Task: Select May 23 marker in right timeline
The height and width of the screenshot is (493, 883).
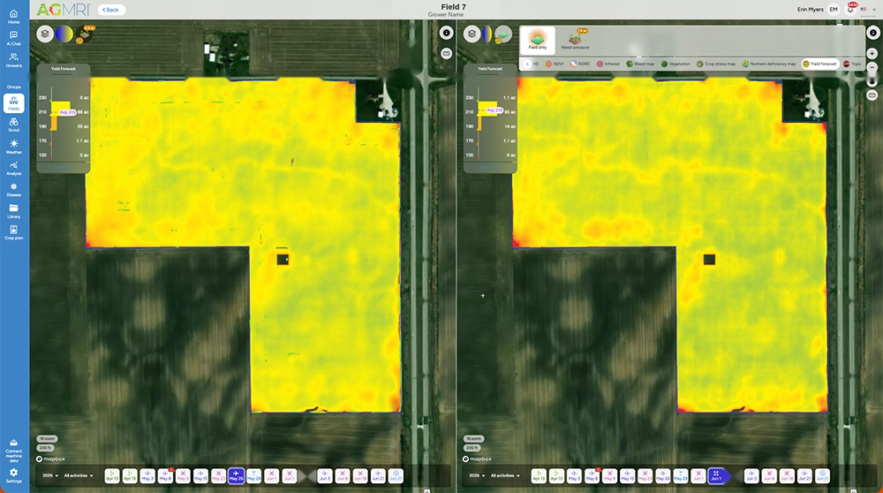Action: pos(645,475)
